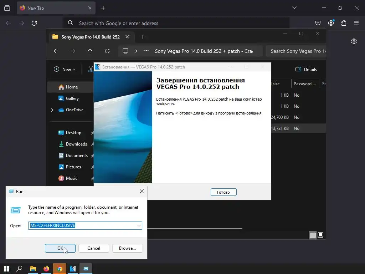
Task: Click Cancel in the Run dialog
Action: tap(94, 248)
